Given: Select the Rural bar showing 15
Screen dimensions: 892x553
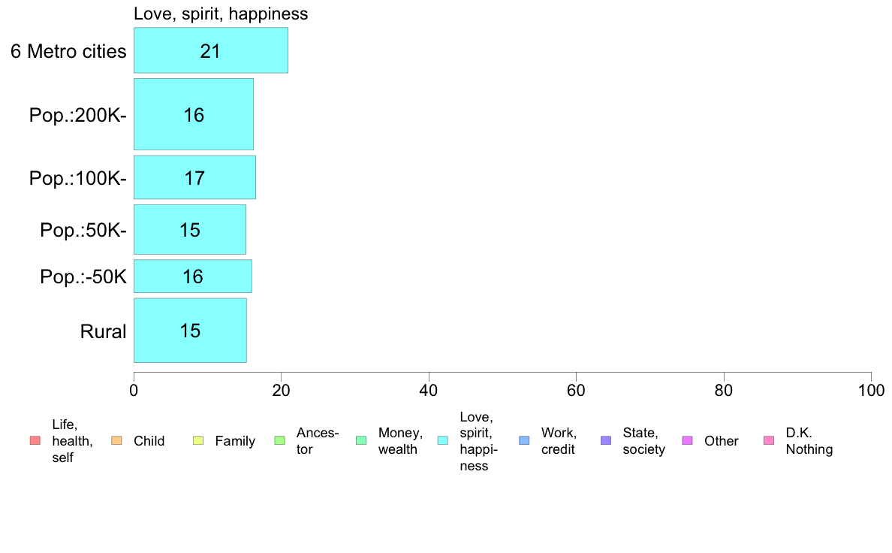Looking at the screenshot, I should click(190, 331).
